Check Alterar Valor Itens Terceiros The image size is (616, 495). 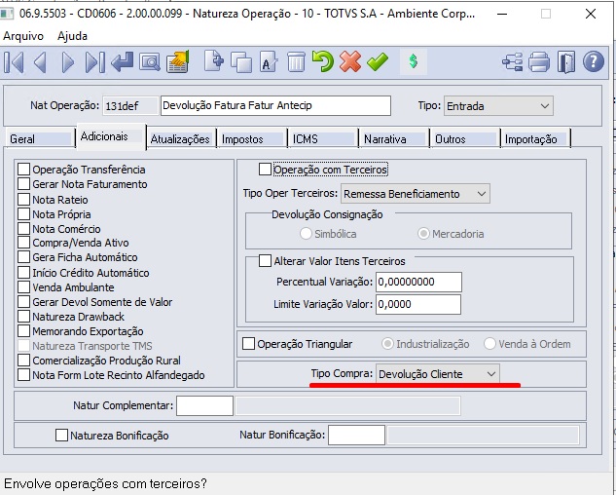pyautogui.click(x=265, y=261)
